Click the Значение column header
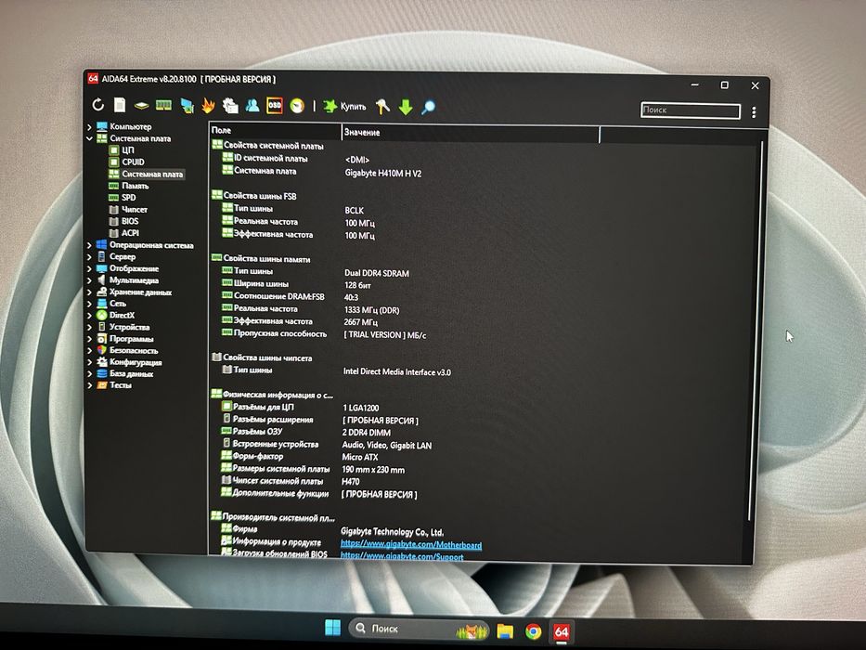 (471, 133)
